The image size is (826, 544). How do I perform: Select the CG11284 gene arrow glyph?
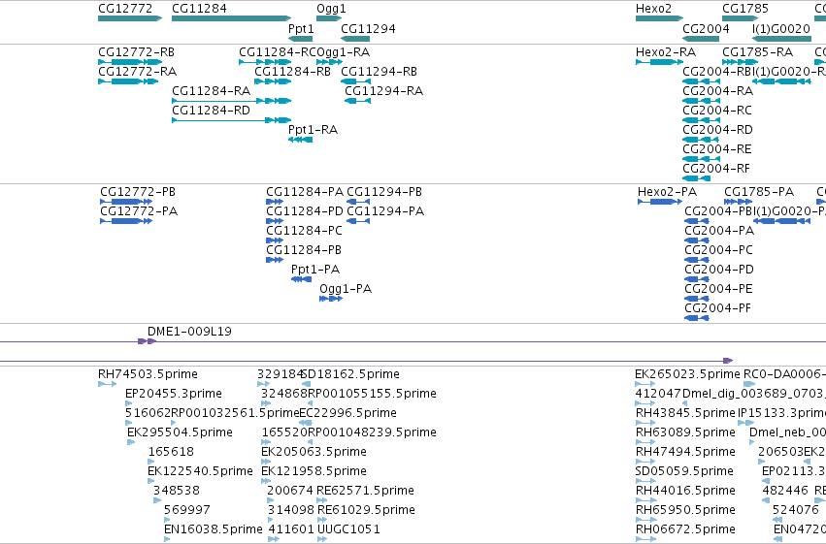(x=231, y=19)
